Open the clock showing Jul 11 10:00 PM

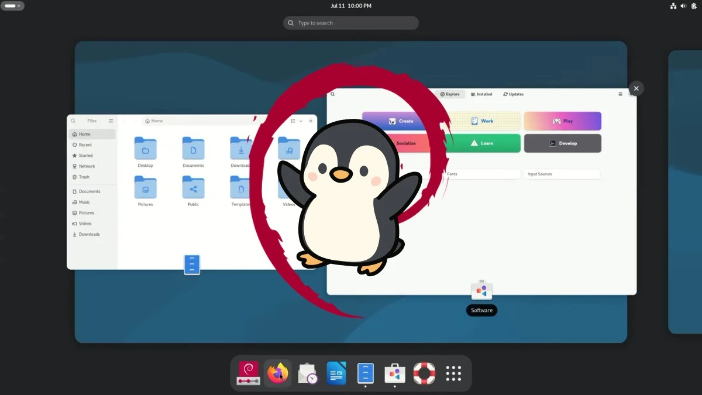pyautogui.click(x=351, y=6)
